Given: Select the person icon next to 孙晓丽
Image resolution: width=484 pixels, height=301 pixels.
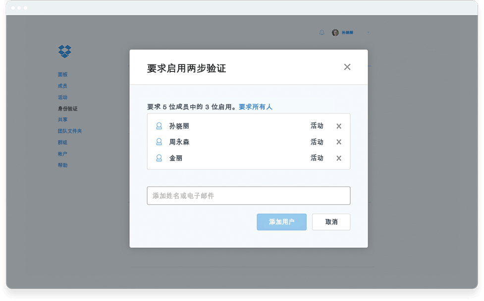Looking at the screenshot, I should [x=158, y=126].
